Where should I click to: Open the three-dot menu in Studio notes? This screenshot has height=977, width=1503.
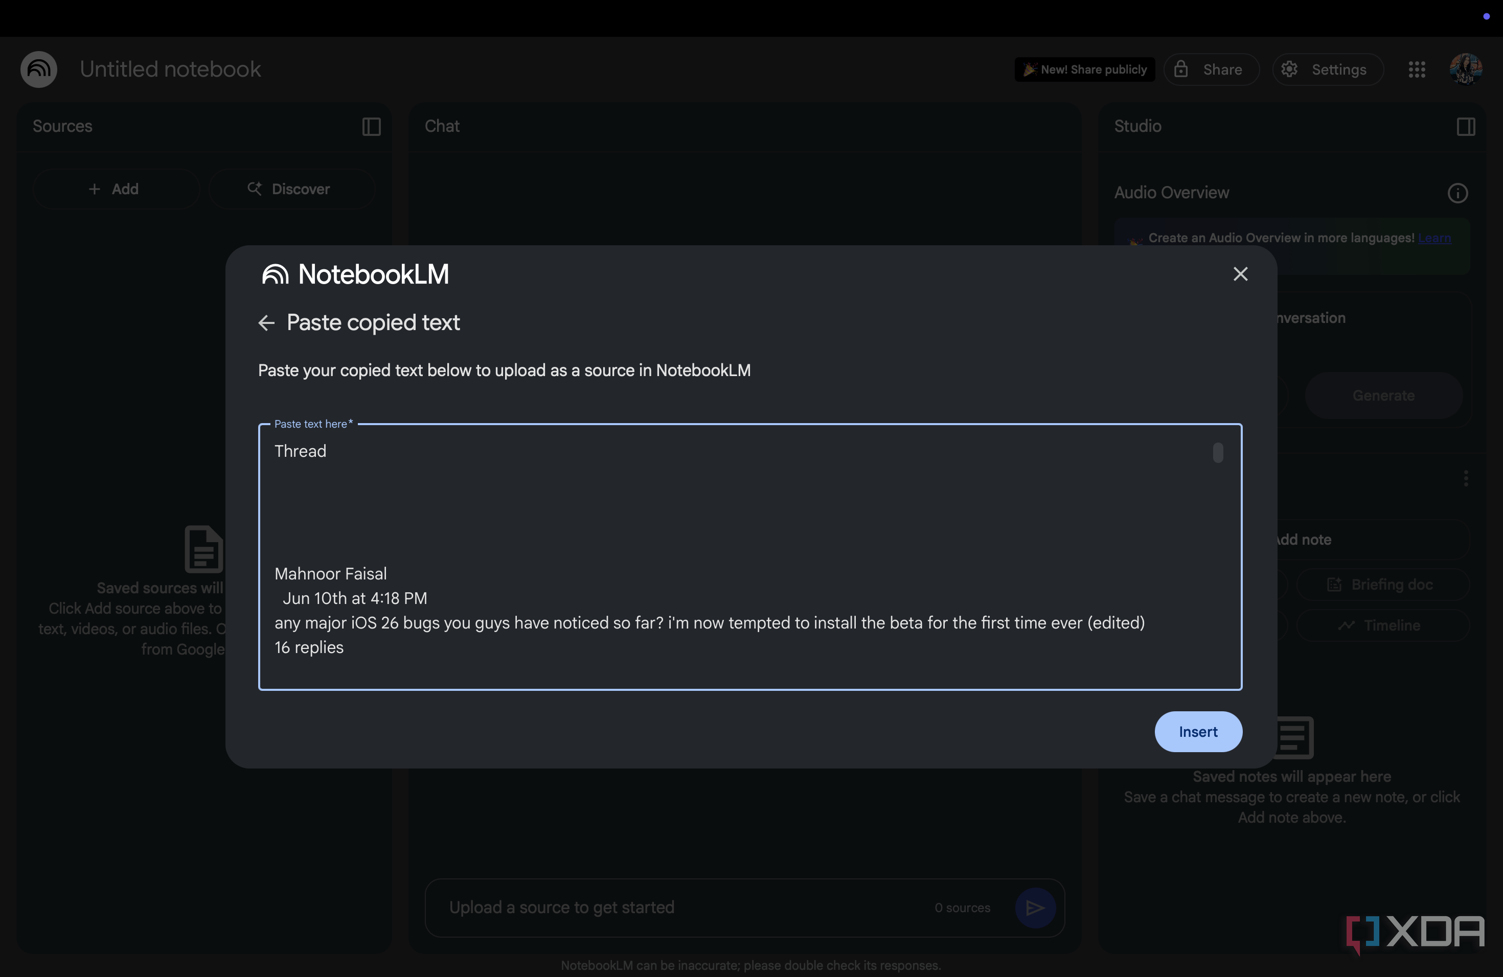point(1465,478)
